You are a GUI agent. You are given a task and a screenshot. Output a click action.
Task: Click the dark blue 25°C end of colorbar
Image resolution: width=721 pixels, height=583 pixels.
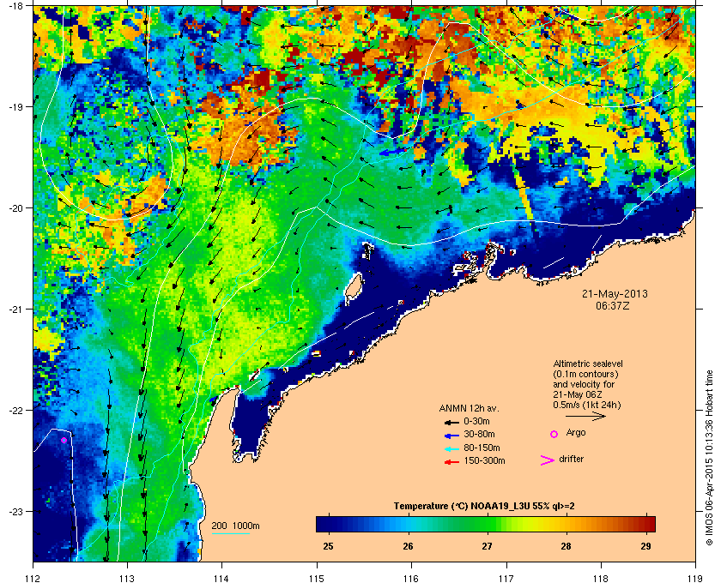(324, 524)
